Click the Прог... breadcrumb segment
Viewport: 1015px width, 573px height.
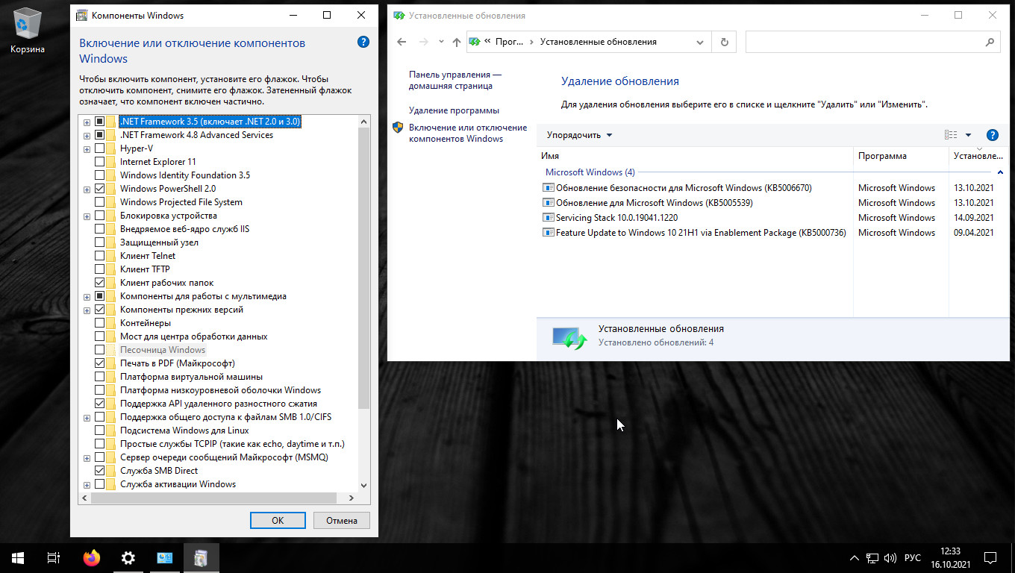click(509, 43)
